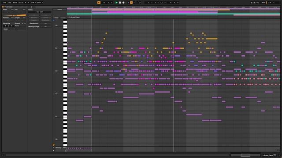Screen dimensions: 282x158
Task: Click the CPU load 11 % meter
Action: (x=269, y=3)
